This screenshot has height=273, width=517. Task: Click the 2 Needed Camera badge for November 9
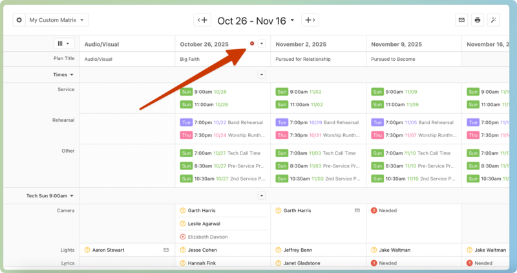pos(374,210)
